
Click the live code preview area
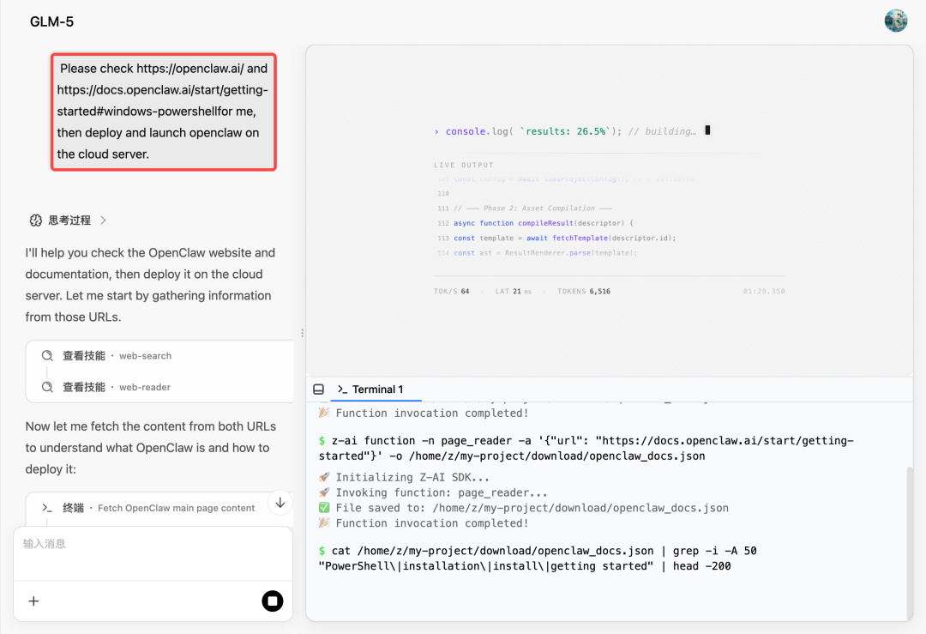coord(609,210)
